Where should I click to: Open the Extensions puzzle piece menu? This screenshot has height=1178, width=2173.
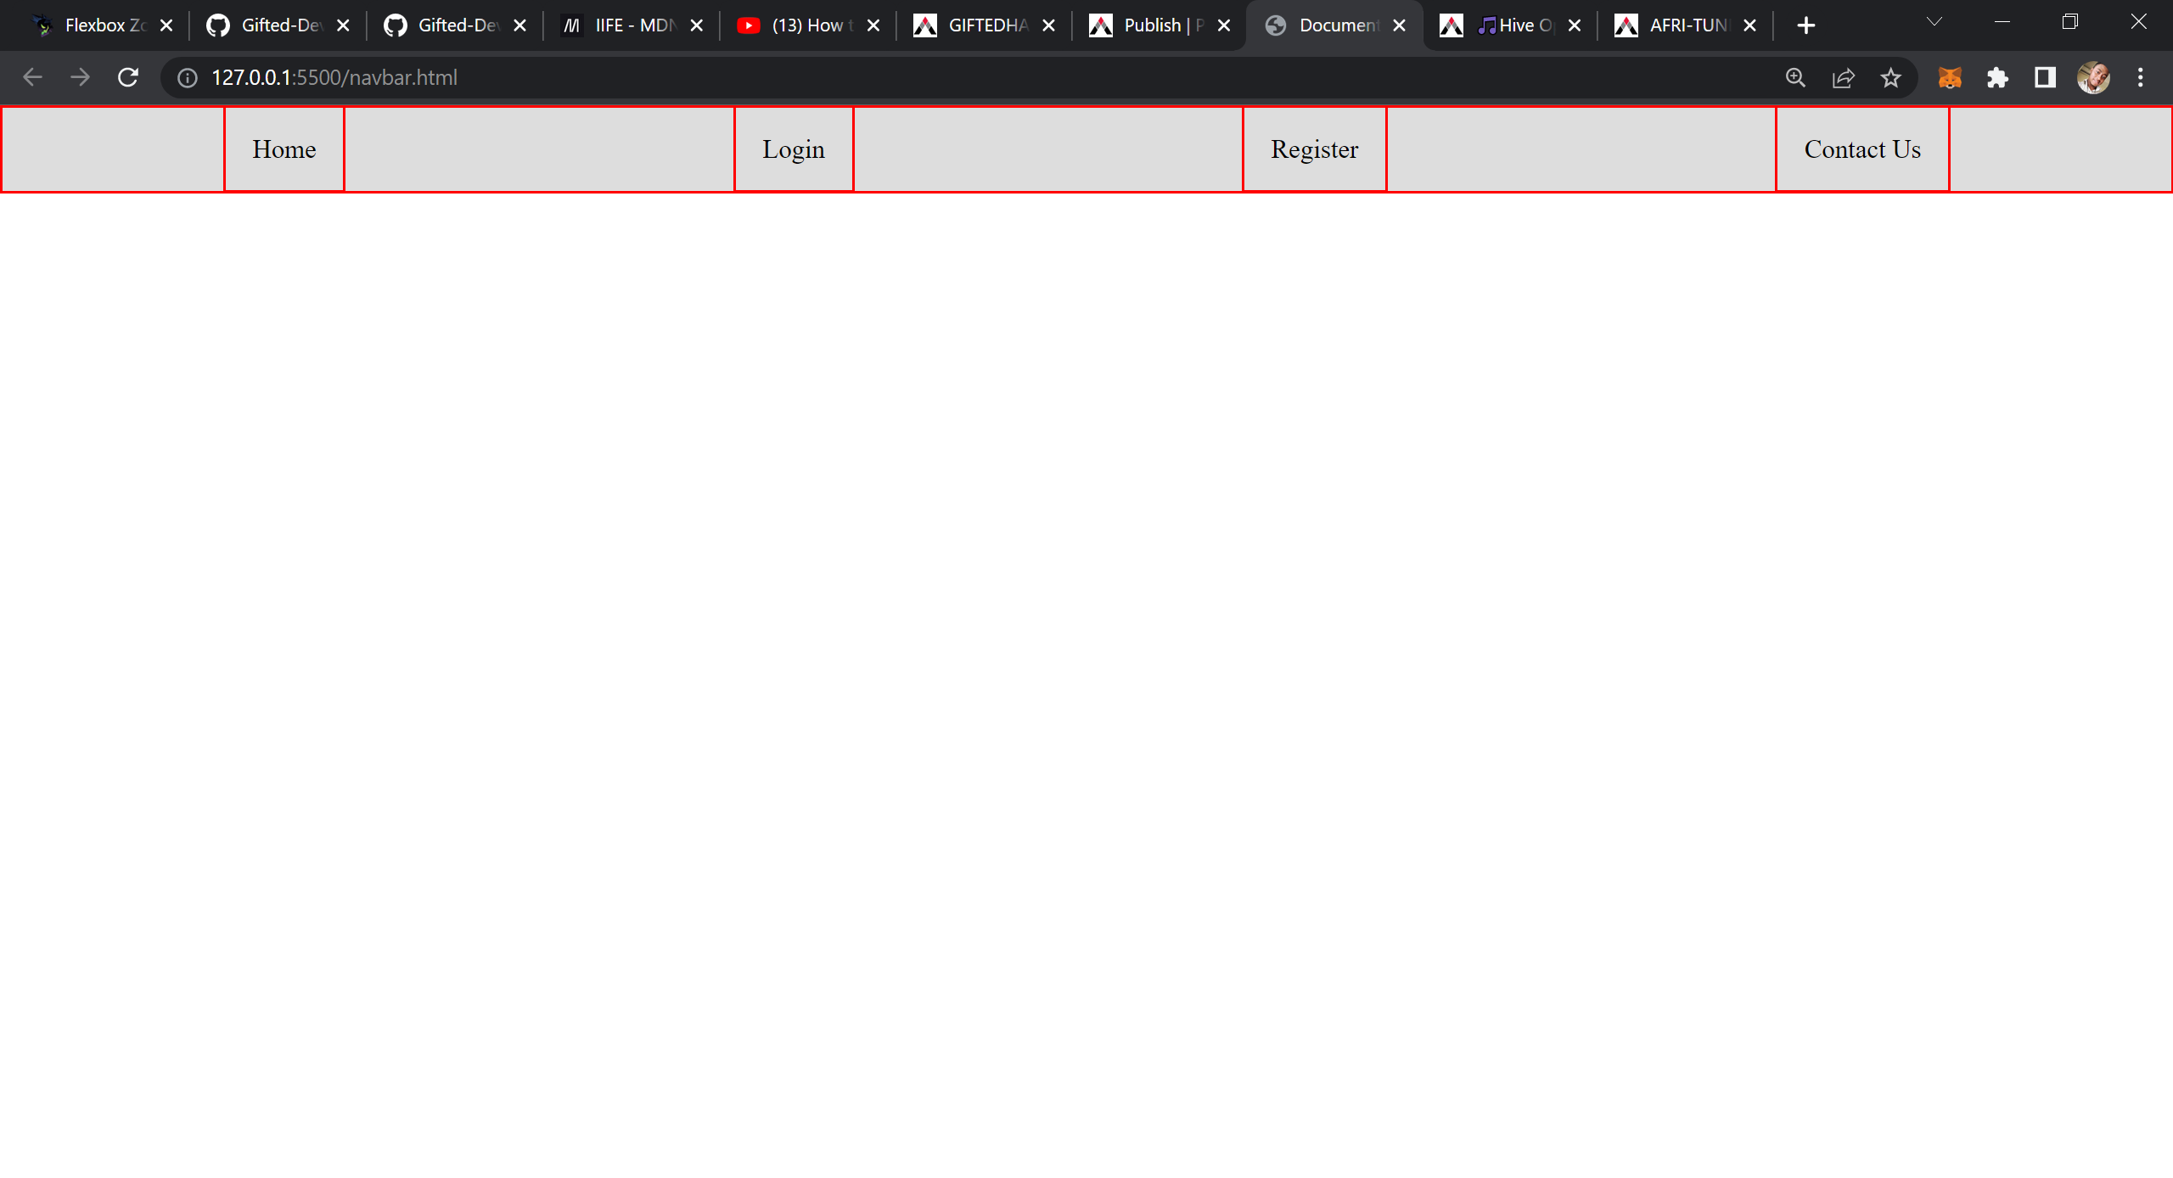click(x=1997, y=78)
